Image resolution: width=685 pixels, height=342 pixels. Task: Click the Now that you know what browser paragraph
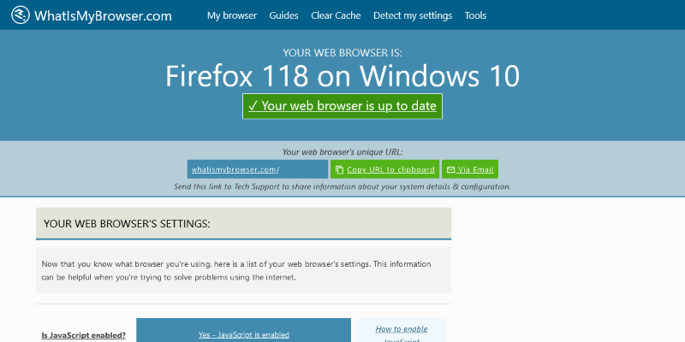236,270
